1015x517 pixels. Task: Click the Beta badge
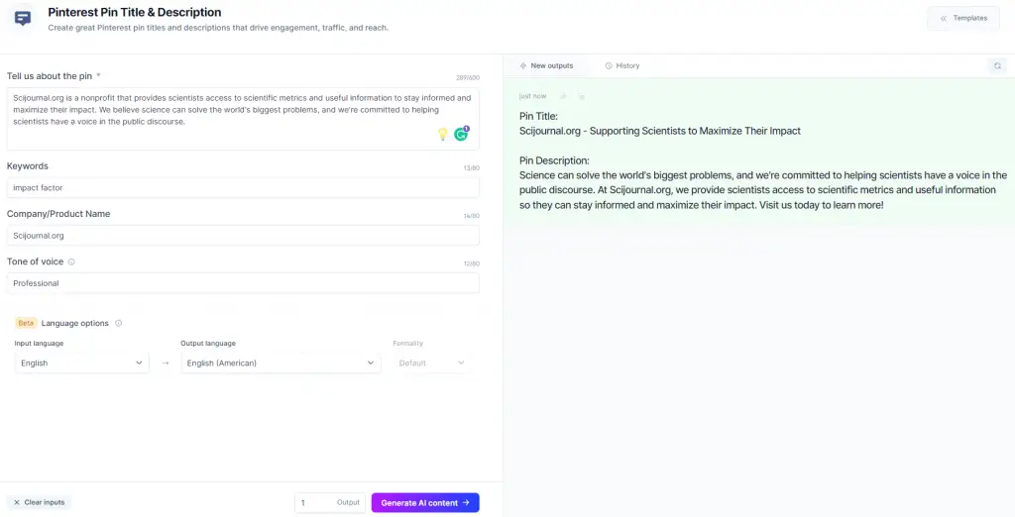pyautogui.click(x=26, y=323)
